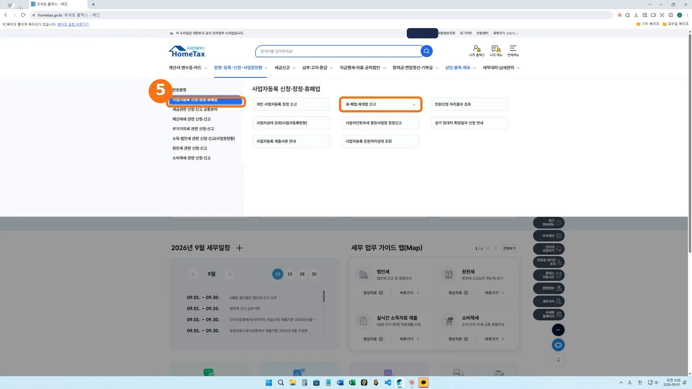Open 인터넷 상담하기 quick button

point(549,249)
